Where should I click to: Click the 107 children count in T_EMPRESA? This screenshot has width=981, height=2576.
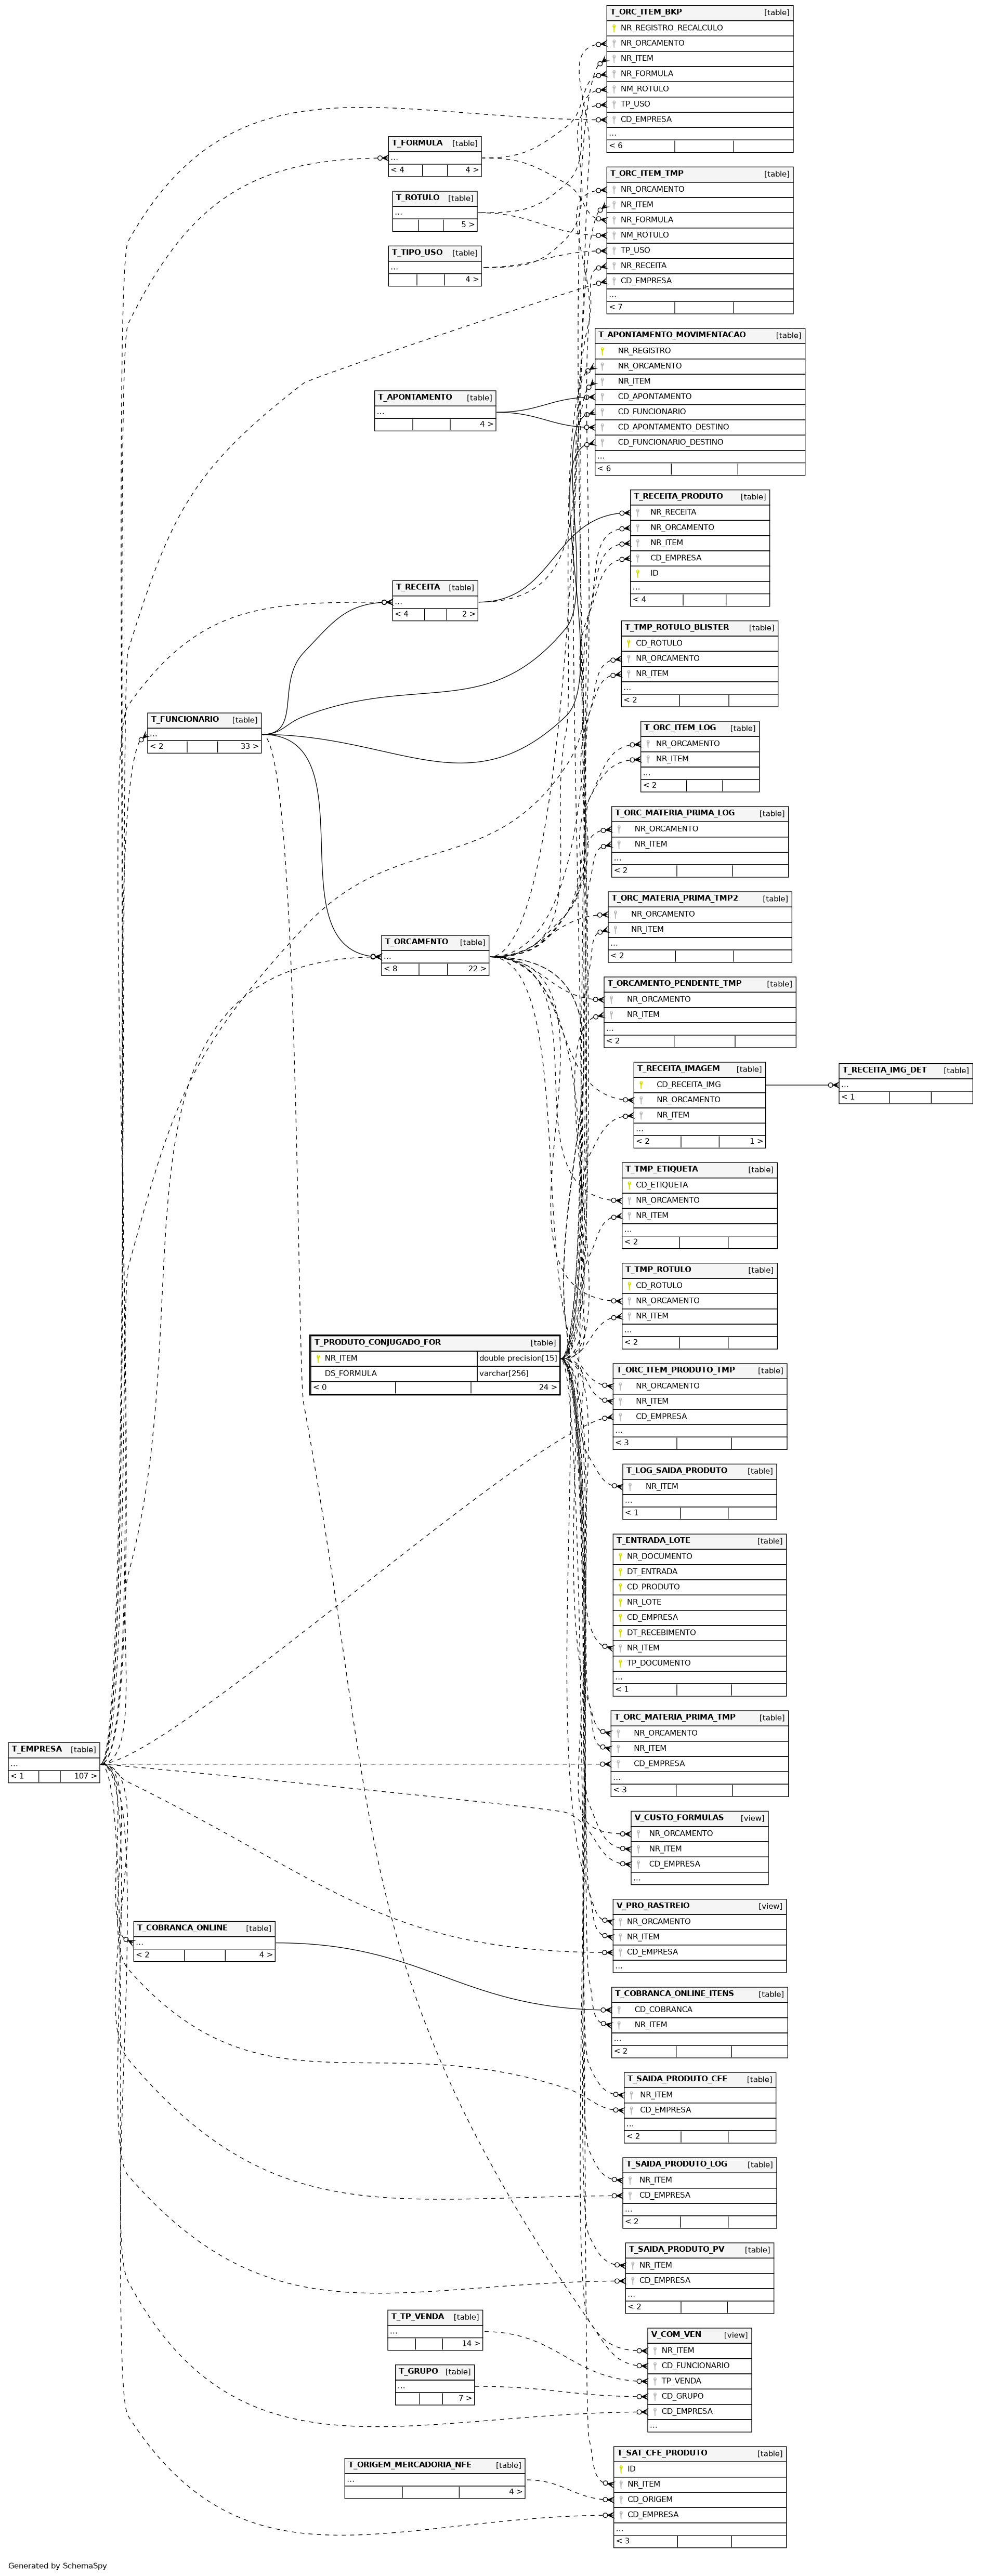85,1776
